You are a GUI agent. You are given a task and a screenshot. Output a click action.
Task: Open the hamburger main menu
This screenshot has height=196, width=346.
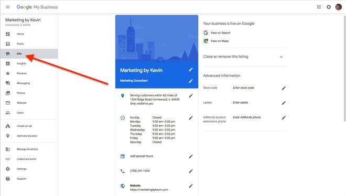8,7
